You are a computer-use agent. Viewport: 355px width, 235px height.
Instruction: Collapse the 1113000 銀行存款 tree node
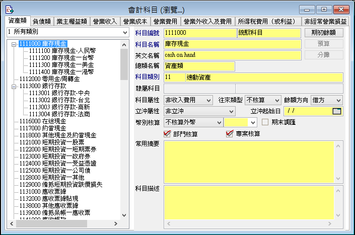tap(13, 86)
